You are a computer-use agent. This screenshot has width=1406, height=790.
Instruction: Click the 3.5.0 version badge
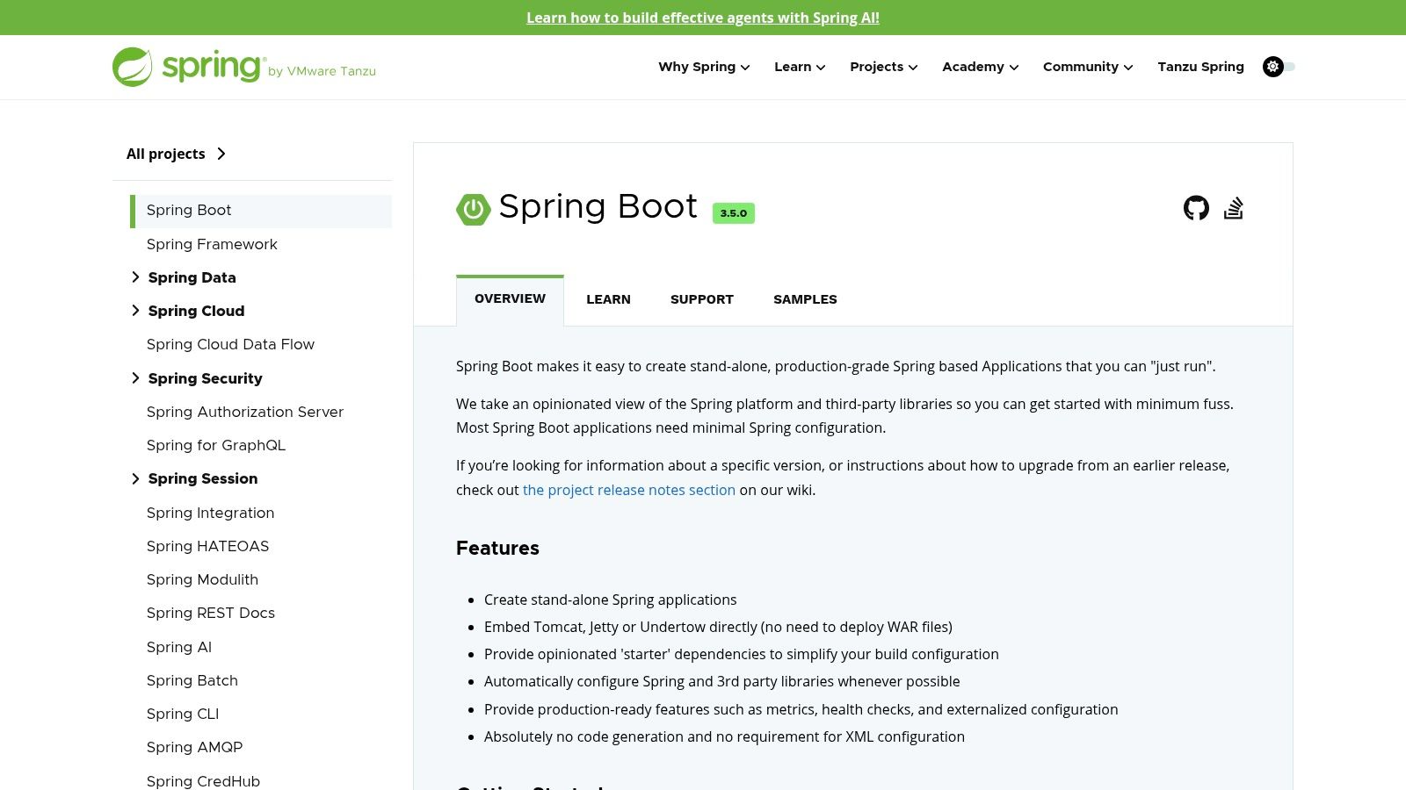tap(734, 213)
